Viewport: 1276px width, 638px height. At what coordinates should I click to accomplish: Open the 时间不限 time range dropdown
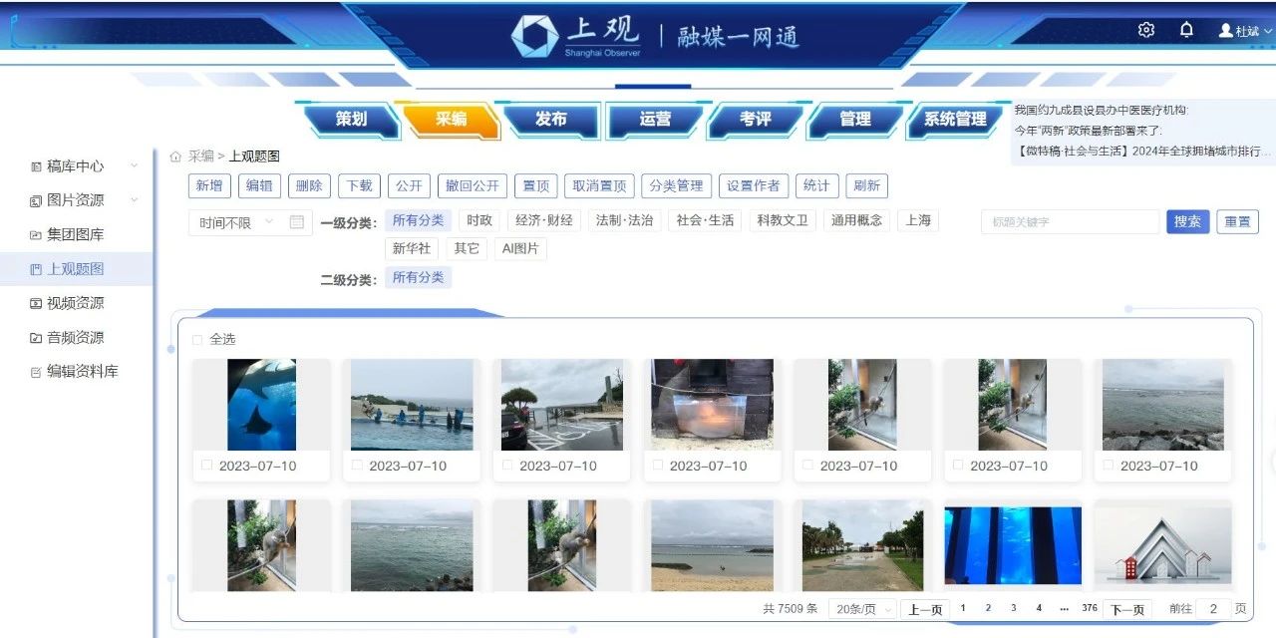coord(237,223)
